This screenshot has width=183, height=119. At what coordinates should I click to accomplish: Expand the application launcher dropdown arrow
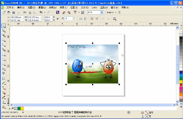(79, 12)
